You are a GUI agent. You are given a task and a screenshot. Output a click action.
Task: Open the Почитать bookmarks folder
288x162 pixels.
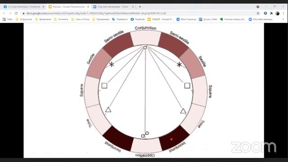[61, 19]
